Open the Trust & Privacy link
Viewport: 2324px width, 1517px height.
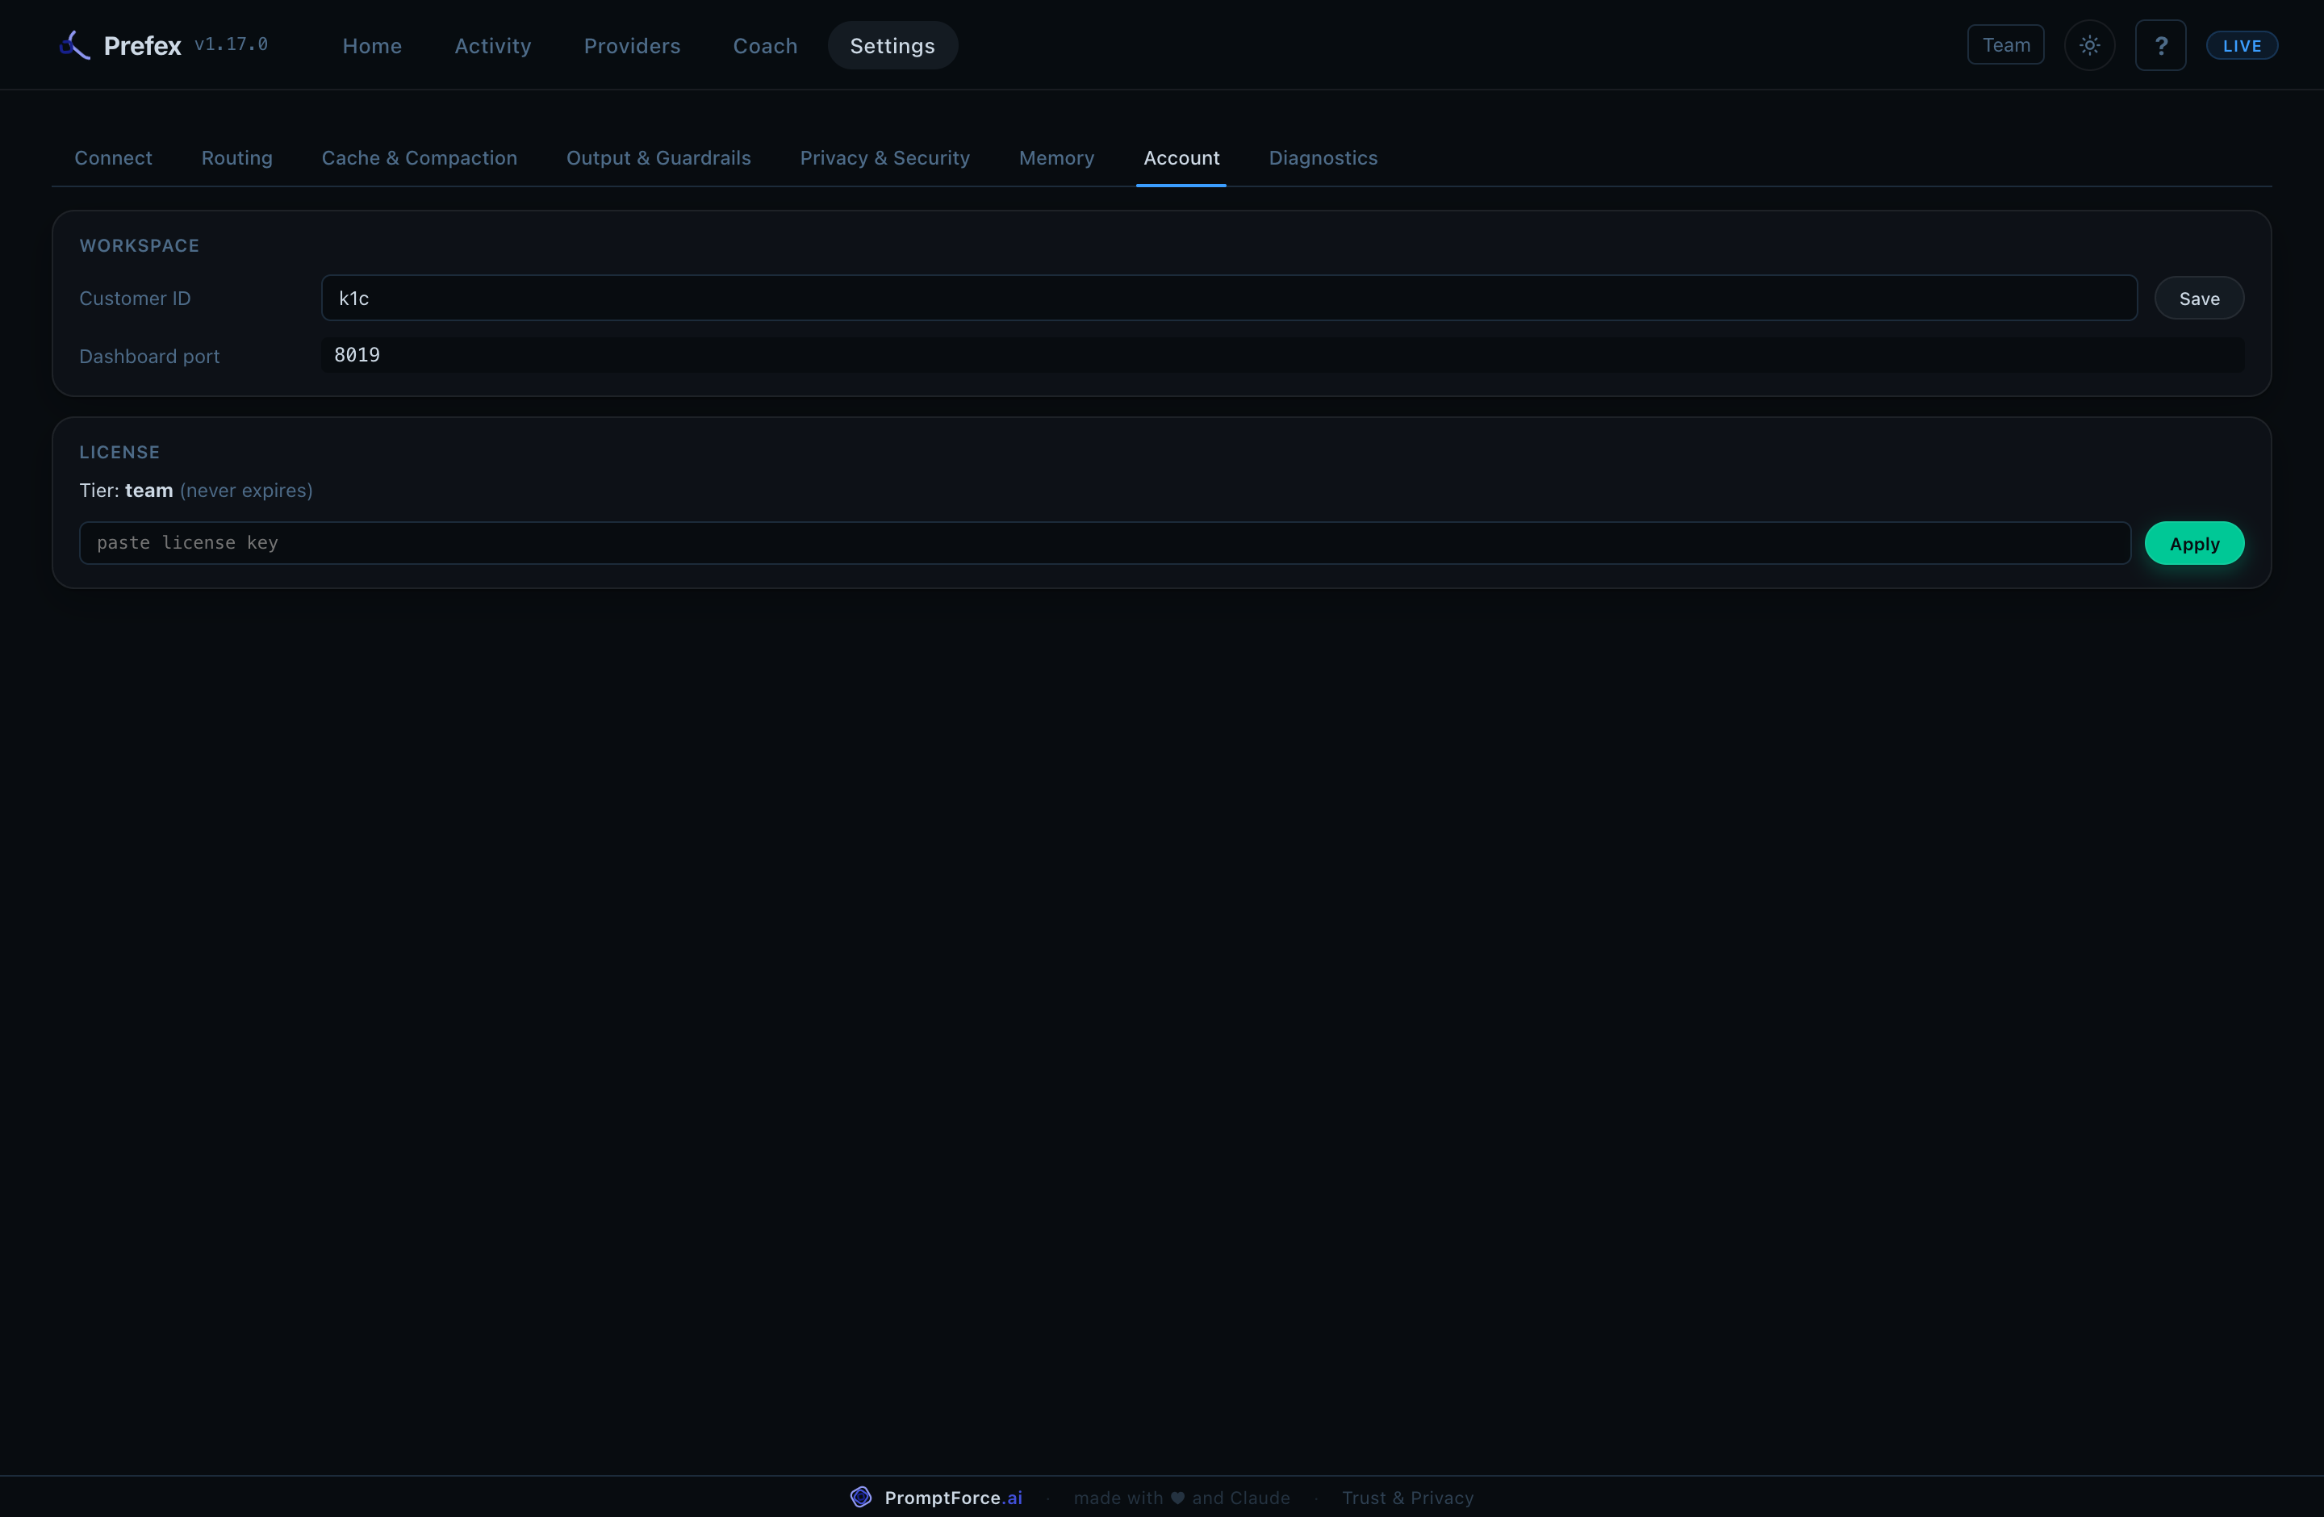coord(1407,1498)
